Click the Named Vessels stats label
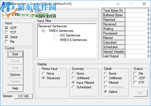The height and width of the screenshot is (106, 151). point(114,52)
